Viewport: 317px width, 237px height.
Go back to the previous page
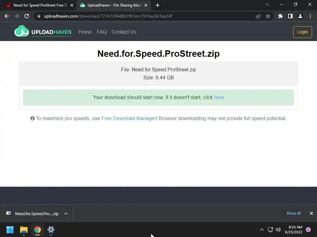(x=7, y=16)
